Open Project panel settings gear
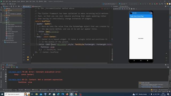Image resolution: width=171 pixels, height=96 pixels. click(x=19, y=6)
